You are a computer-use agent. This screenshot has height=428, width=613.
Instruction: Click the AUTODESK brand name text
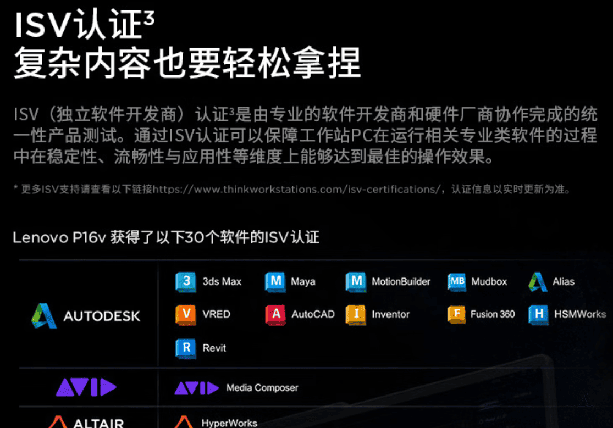click(x=102, y=316)
